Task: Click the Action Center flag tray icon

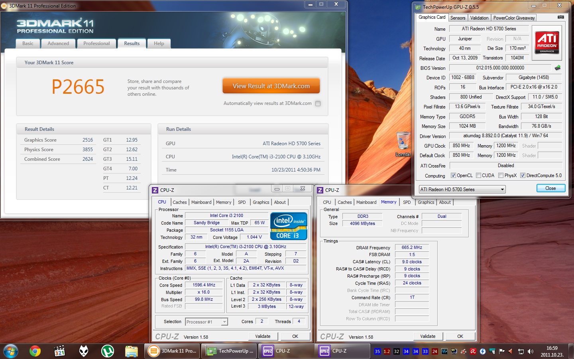Action: (501, 351)
